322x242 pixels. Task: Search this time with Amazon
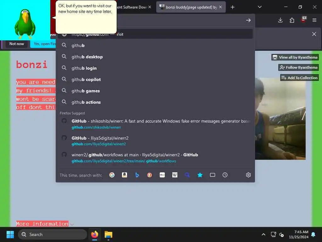(125, 175)
